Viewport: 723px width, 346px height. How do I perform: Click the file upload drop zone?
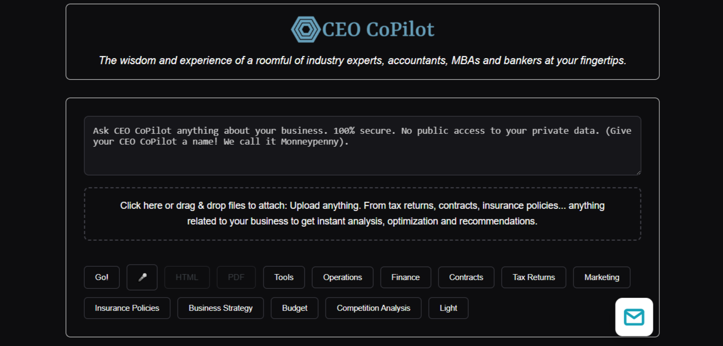[362, 214]
